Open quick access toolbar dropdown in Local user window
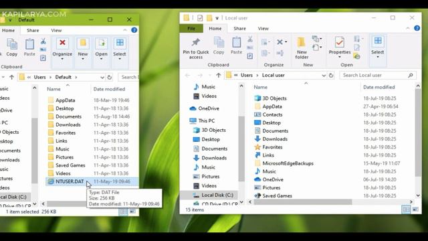This screenshot has height=241, width=428. tap(217, 18)
